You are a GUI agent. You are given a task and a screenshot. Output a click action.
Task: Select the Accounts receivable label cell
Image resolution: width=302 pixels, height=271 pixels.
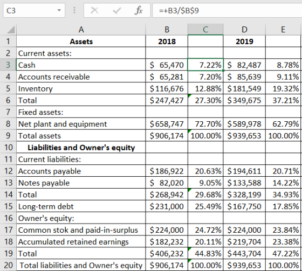81,77
